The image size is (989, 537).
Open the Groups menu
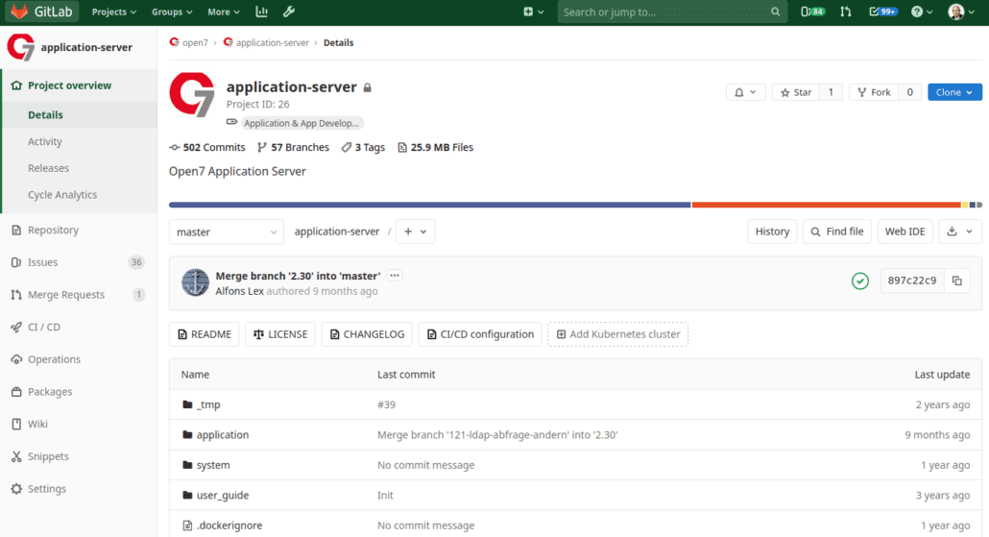pyautogui.click(x=172, y=12)
